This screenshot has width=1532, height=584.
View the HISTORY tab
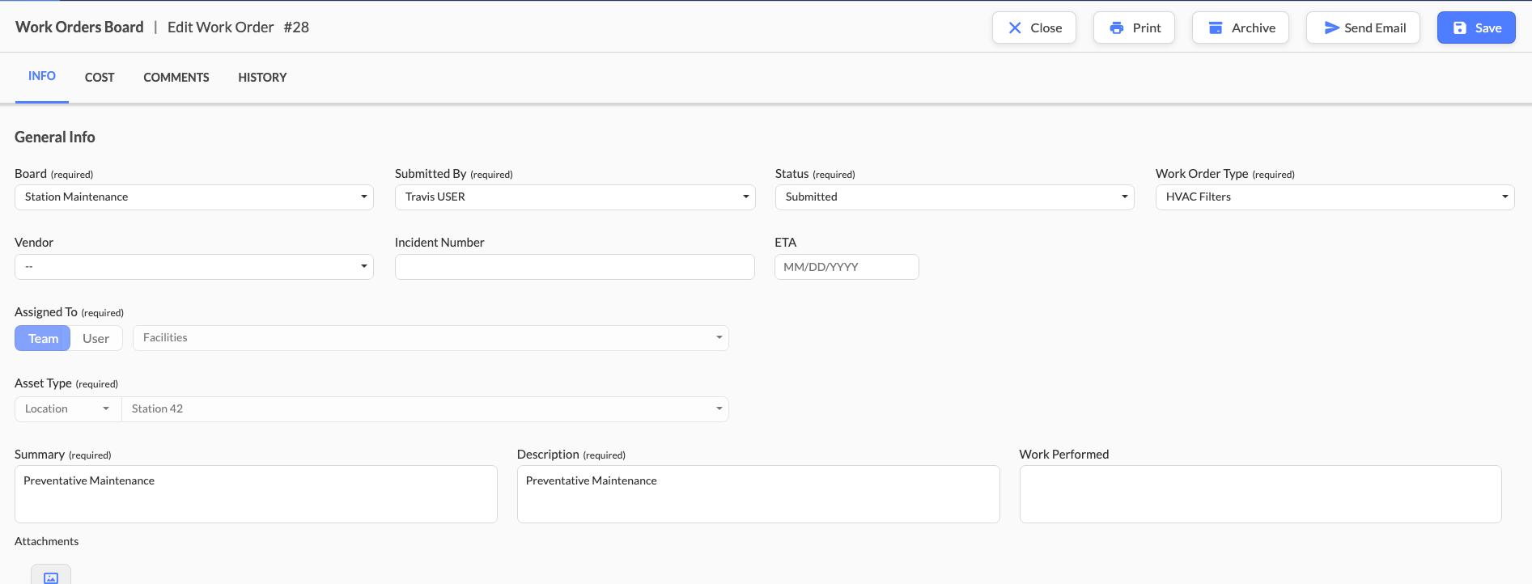click(262, 78)
